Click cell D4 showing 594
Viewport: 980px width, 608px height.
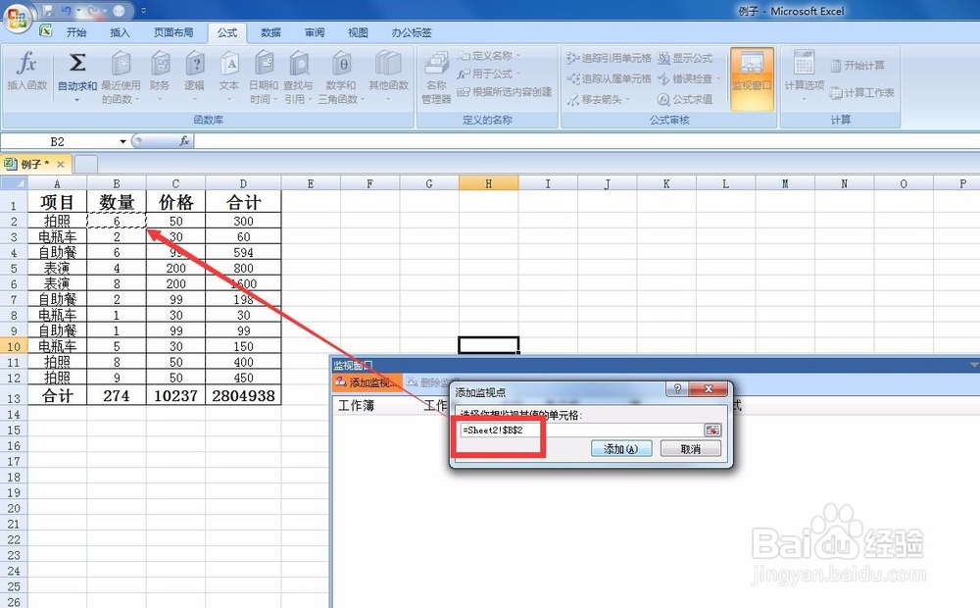[243, 253]
